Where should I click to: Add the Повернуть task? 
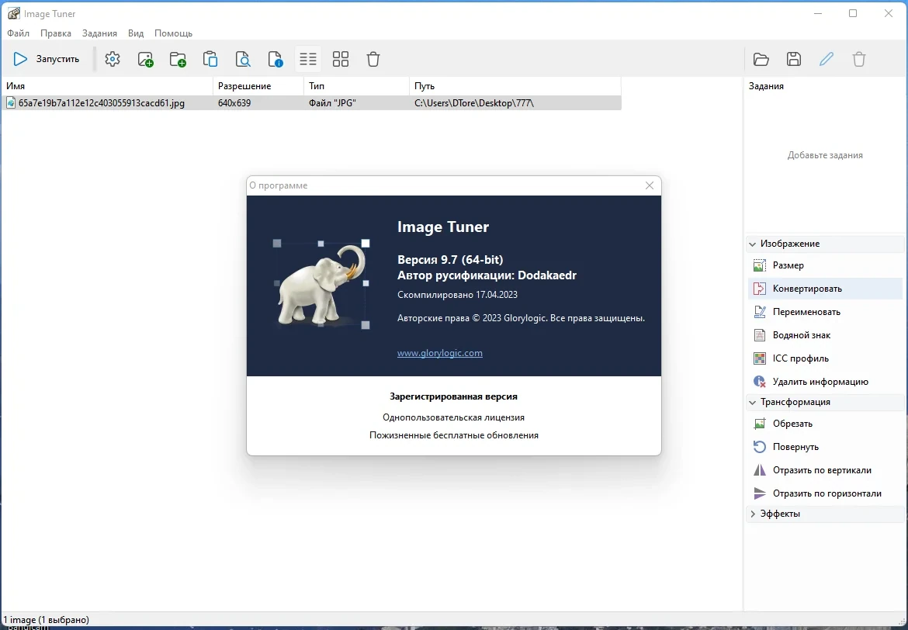(x=825, y=446)
